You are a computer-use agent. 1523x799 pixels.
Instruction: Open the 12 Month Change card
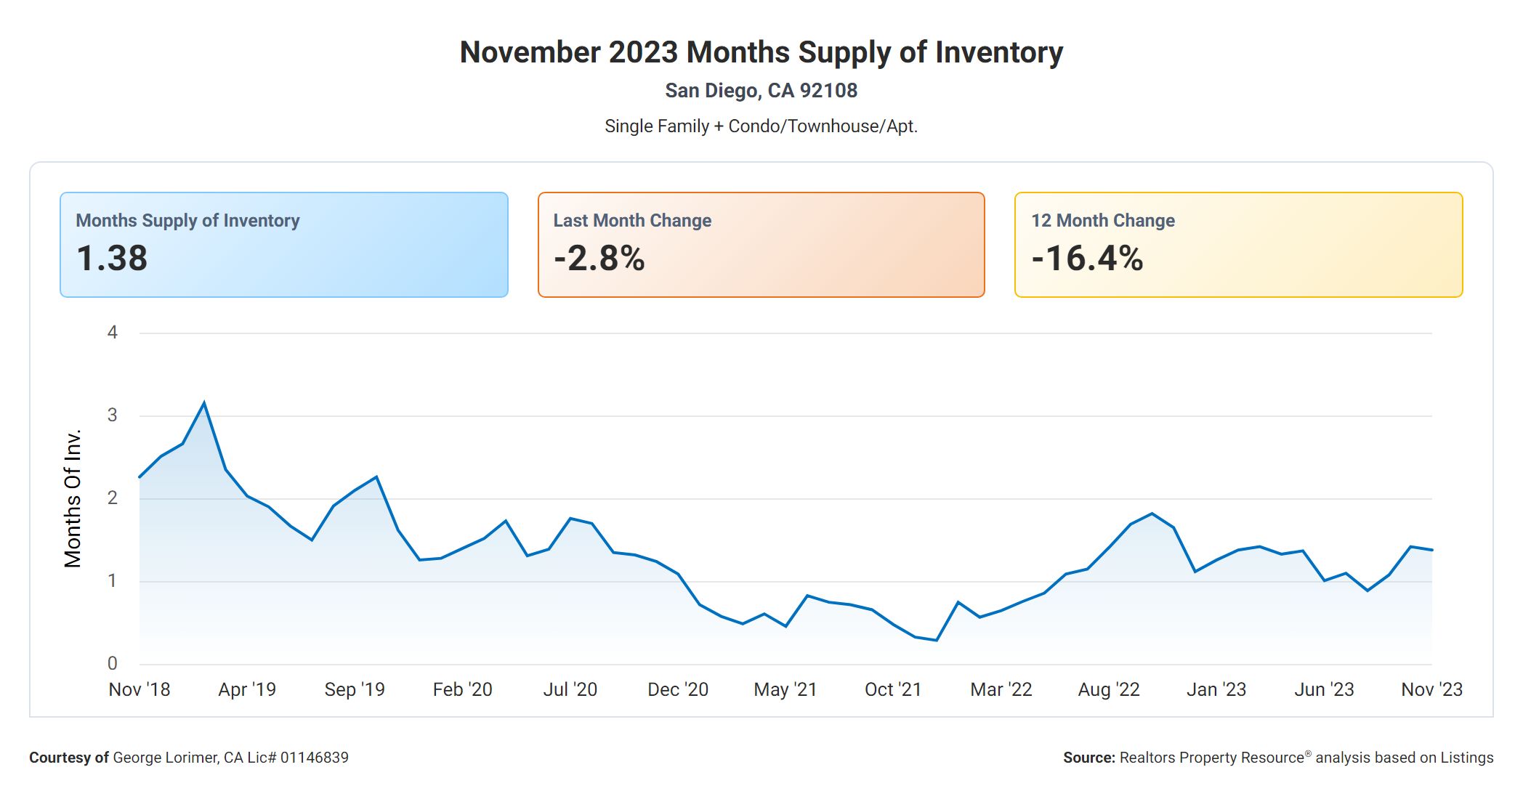[1238, 245]
